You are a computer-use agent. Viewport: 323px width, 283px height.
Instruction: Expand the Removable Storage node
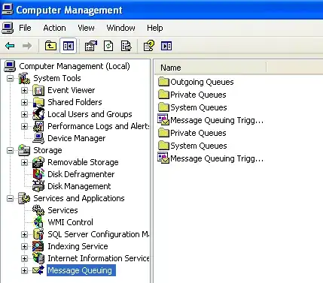point(24,162)
